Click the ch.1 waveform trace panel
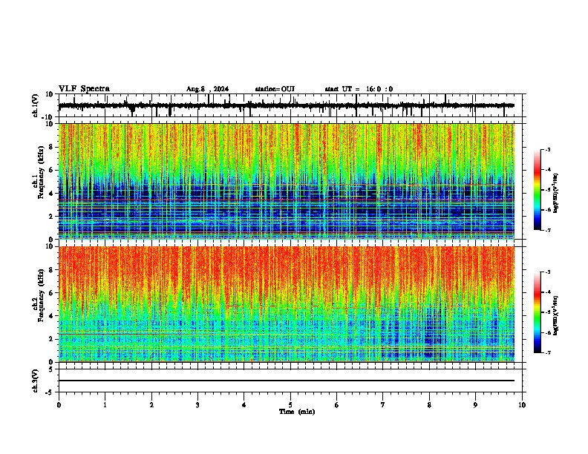 (292, 105)
